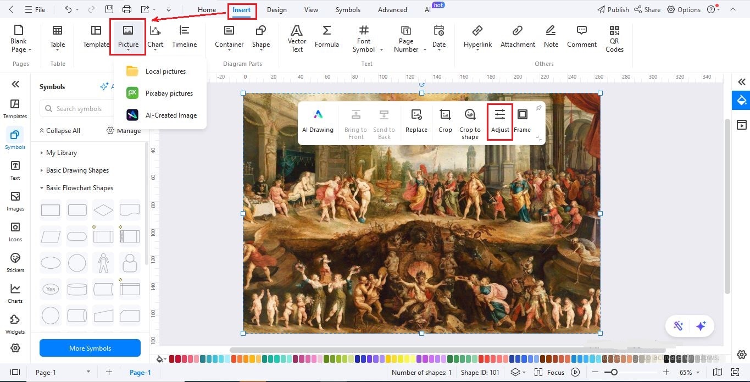Image resolution: width=750 pixels, height=382 pixels.
Task: Add an Attachment
Action: tap(518, 37)
